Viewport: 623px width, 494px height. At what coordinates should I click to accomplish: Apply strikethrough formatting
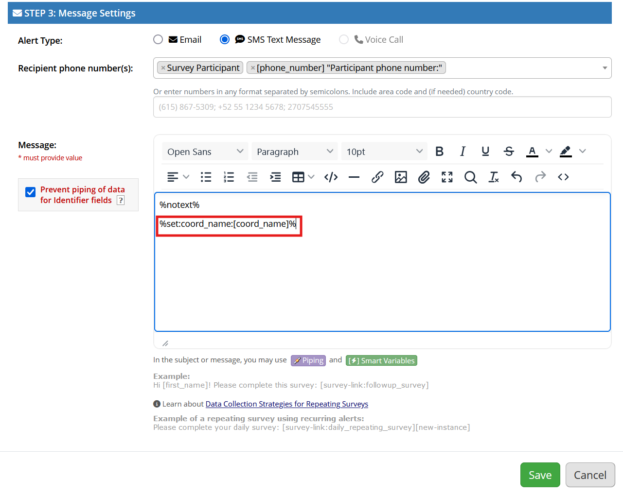[509, 152]
